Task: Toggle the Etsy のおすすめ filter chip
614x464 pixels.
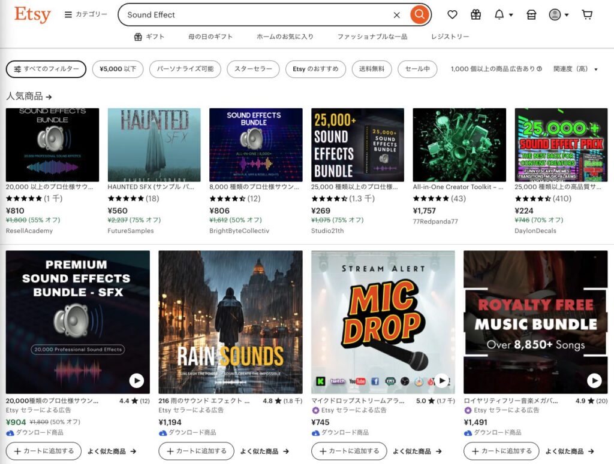Action: tap(315, 69)
